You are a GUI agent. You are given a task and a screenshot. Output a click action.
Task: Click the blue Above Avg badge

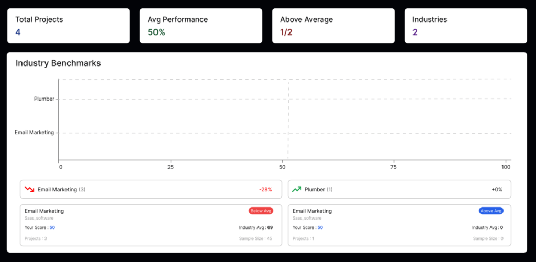[x=490, y=211]
